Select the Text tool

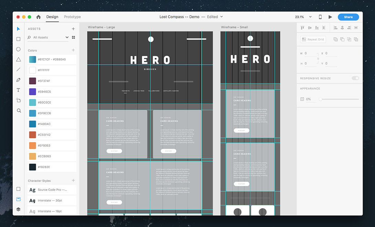19,90
